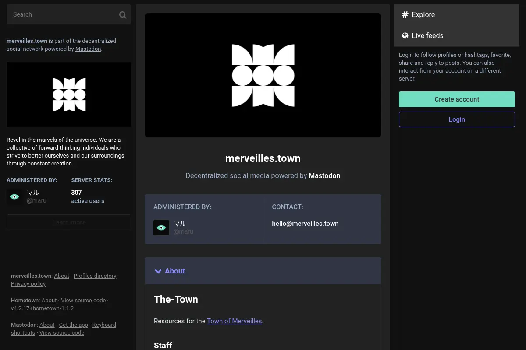526x350 pixels.
Task: Open the Privacy policy footer link
Action: point(28,284)
